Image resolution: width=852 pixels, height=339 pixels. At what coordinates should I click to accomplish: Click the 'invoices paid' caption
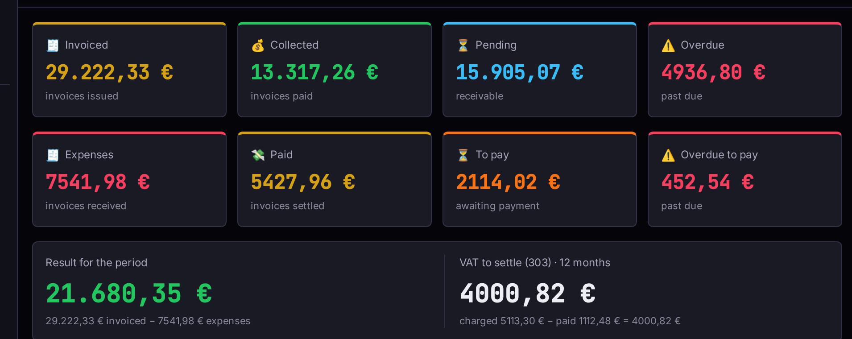[x=282, y=96]
